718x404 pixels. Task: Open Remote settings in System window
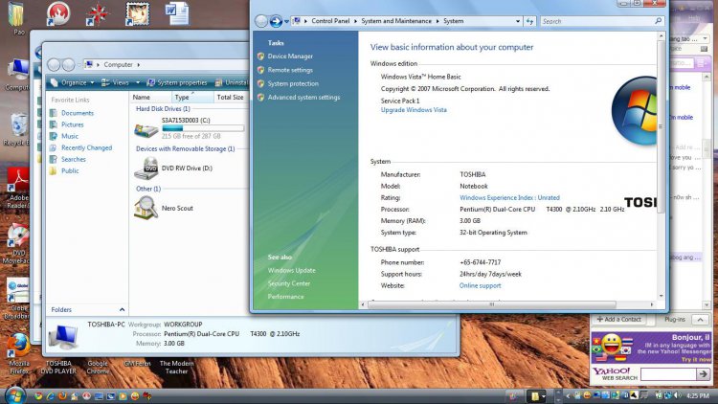point(290,70)
